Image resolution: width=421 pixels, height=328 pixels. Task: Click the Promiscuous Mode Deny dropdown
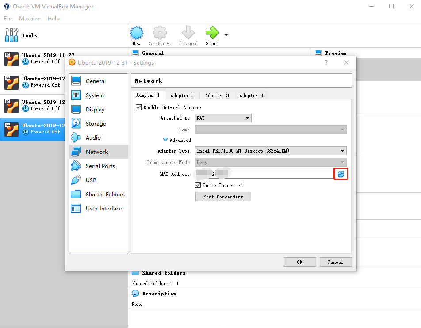(271, 162)
